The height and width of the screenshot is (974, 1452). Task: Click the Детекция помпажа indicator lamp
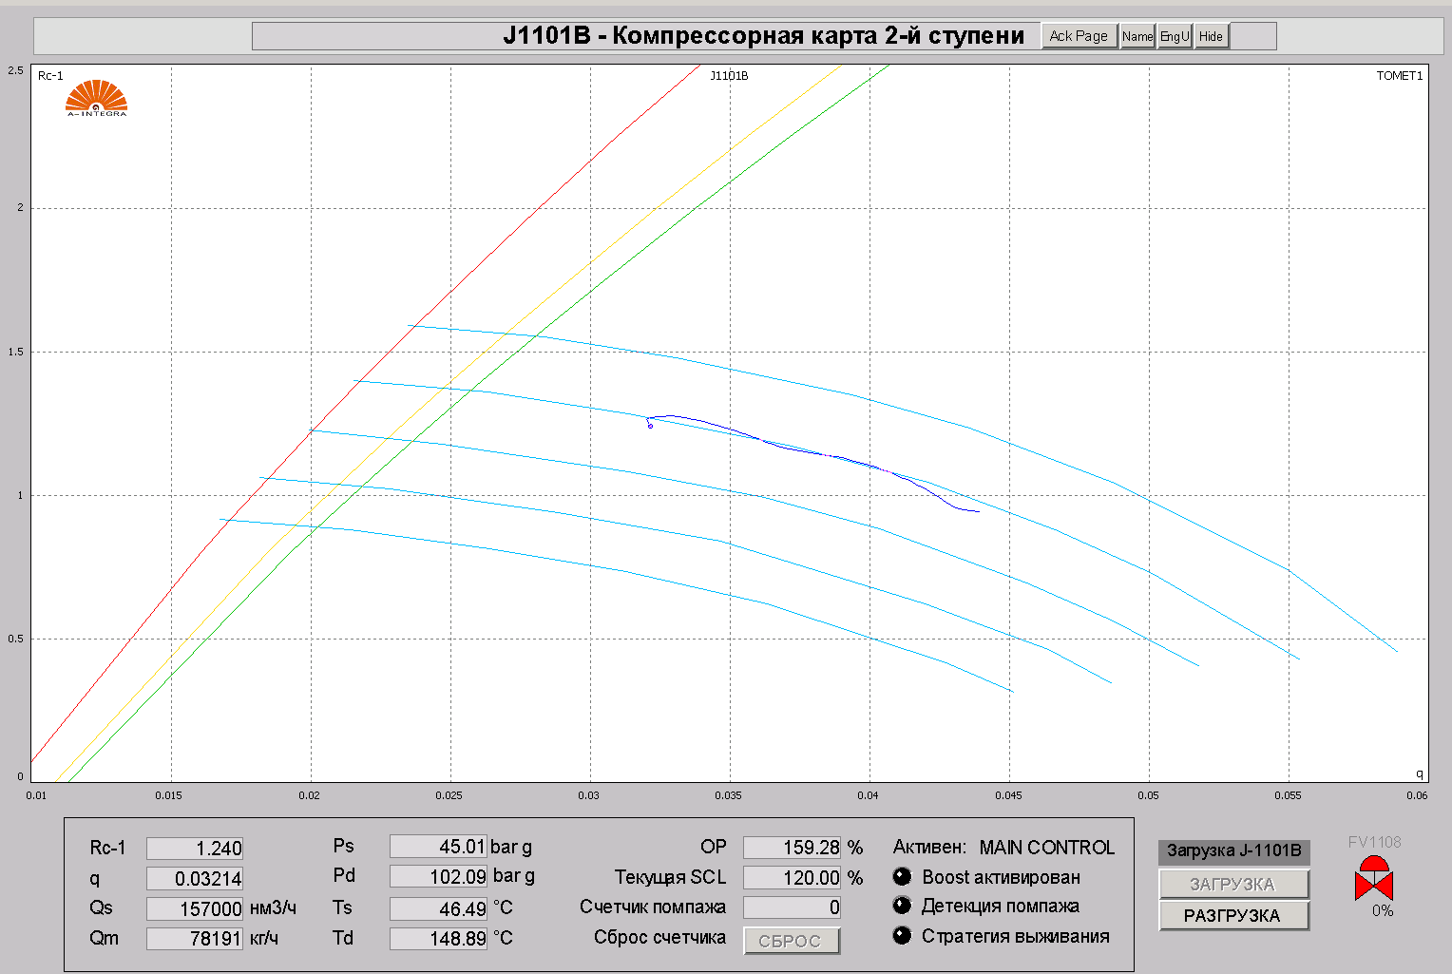click(x=902, y=906)
